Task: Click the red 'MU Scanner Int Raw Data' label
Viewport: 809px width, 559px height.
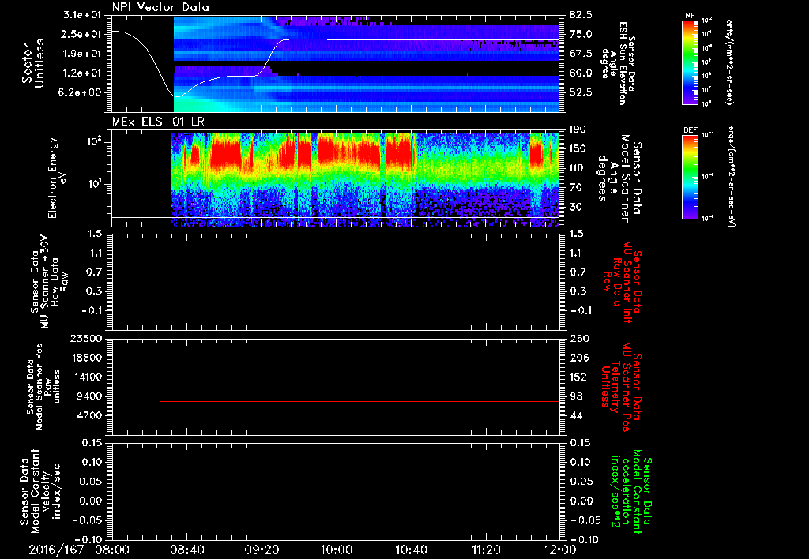Action: click(x=621, y=283)
